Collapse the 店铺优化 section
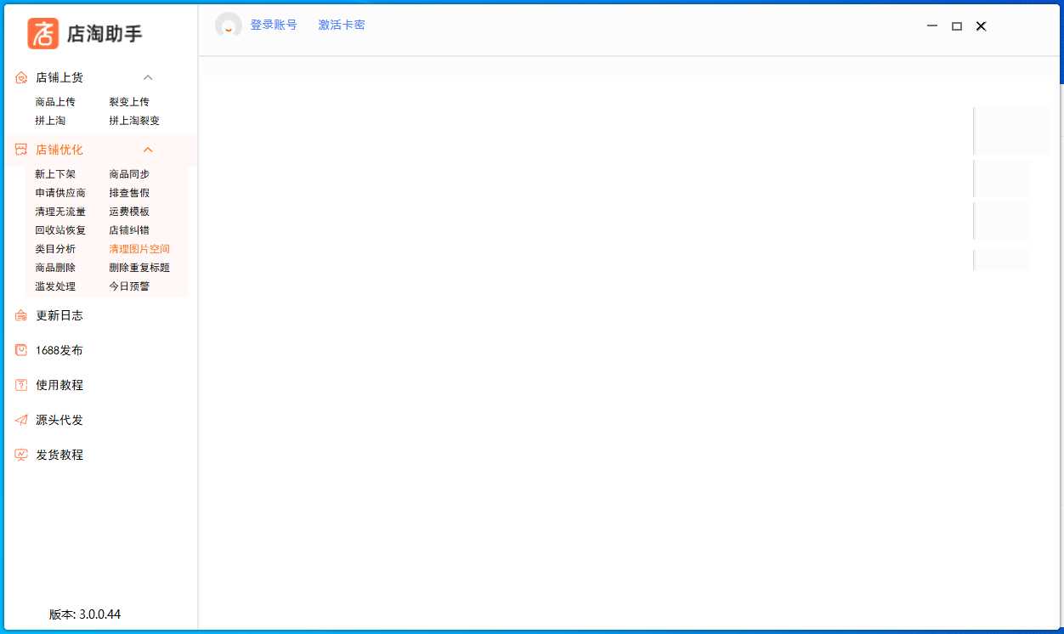Viewport: 1064px width, 634px height. point(148,149)
